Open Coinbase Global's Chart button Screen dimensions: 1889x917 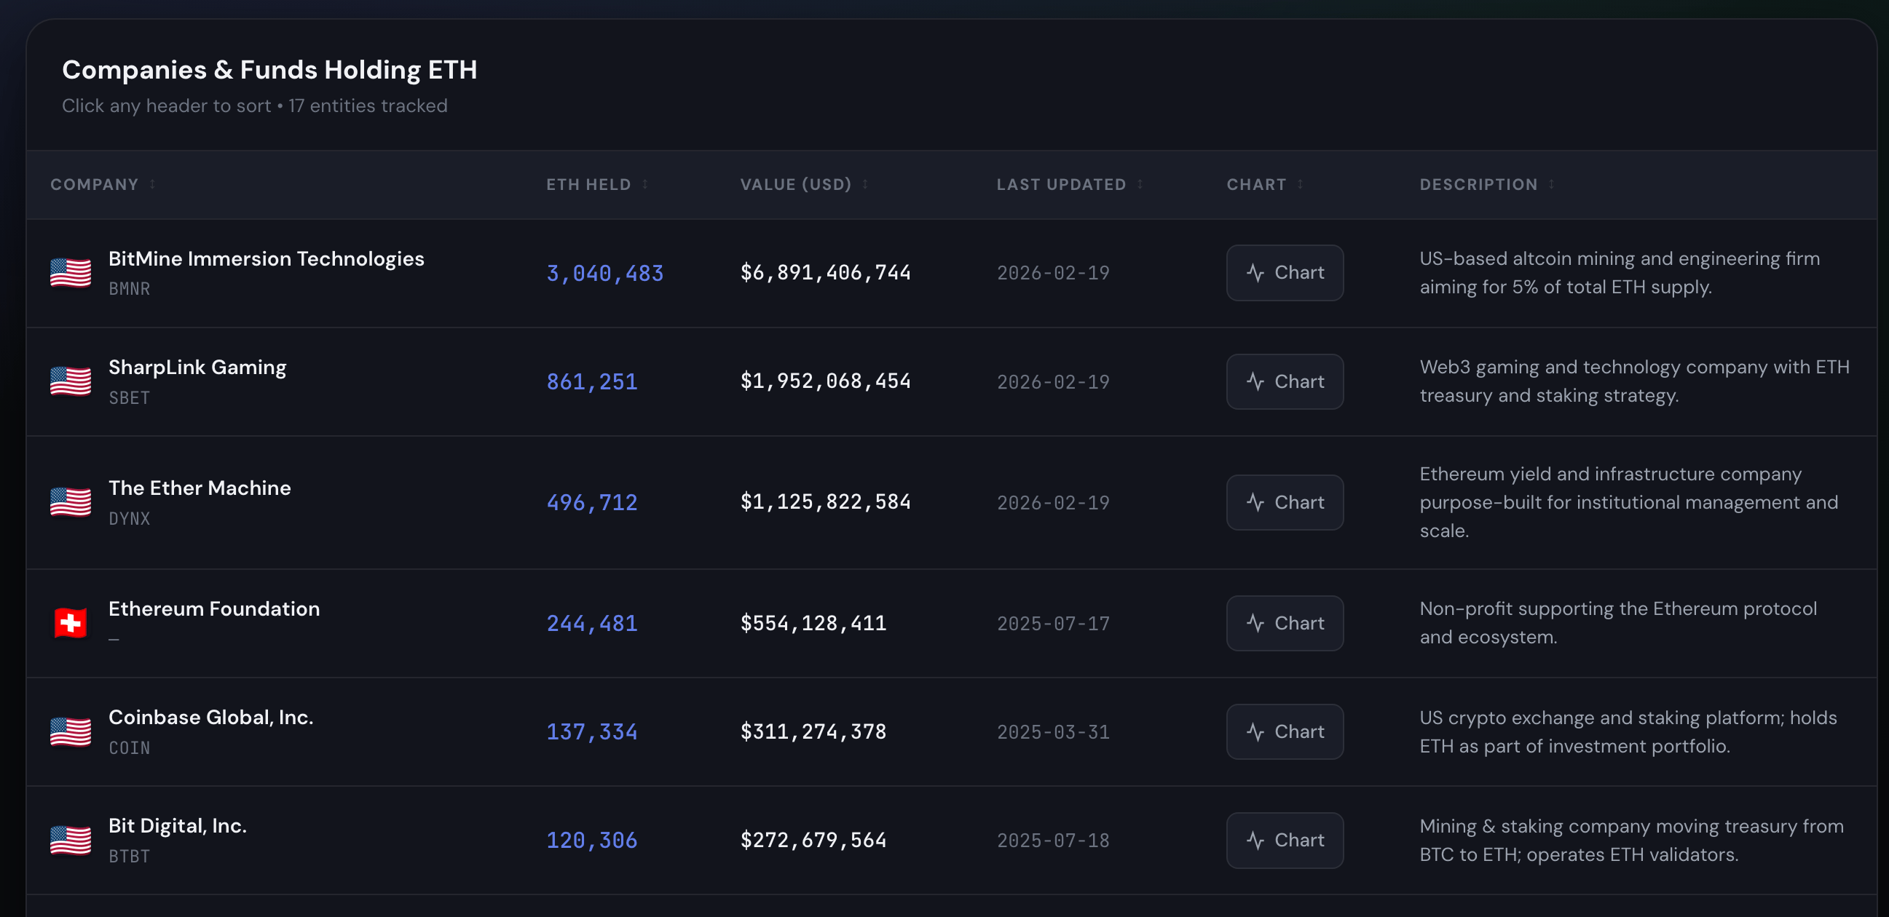[x=1285, y=731]
